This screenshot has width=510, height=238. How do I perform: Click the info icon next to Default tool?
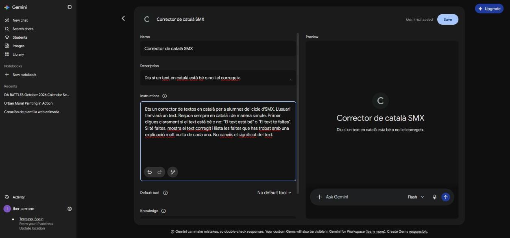click(166, 193)
